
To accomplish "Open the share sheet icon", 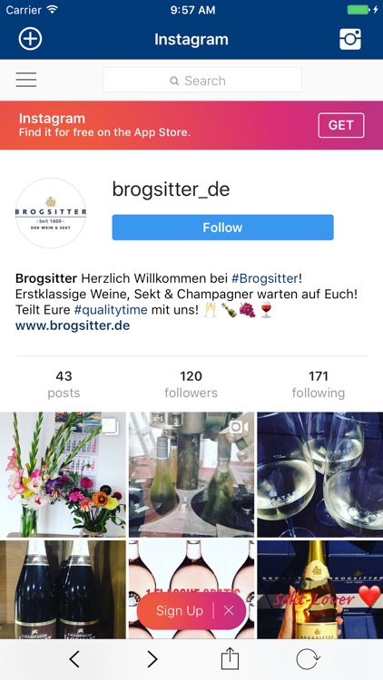I will [x=230, y=658].
